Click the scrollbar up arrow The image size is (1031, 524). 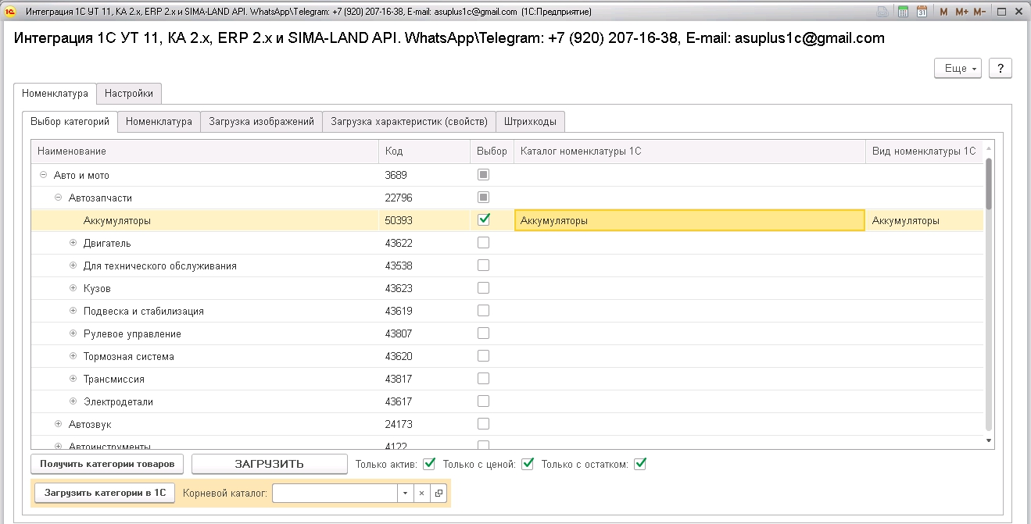(989, 148)
